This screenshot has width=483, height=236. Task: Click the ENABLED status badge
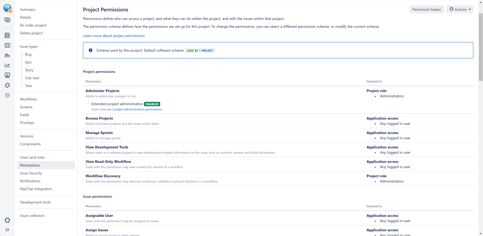point(152,104)
